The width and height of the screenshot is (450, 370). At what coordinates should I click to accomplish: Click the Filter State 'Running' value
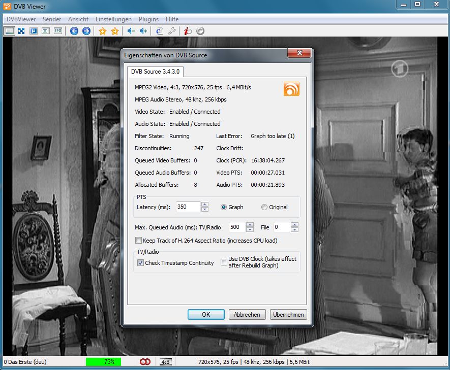click(179, 136)
